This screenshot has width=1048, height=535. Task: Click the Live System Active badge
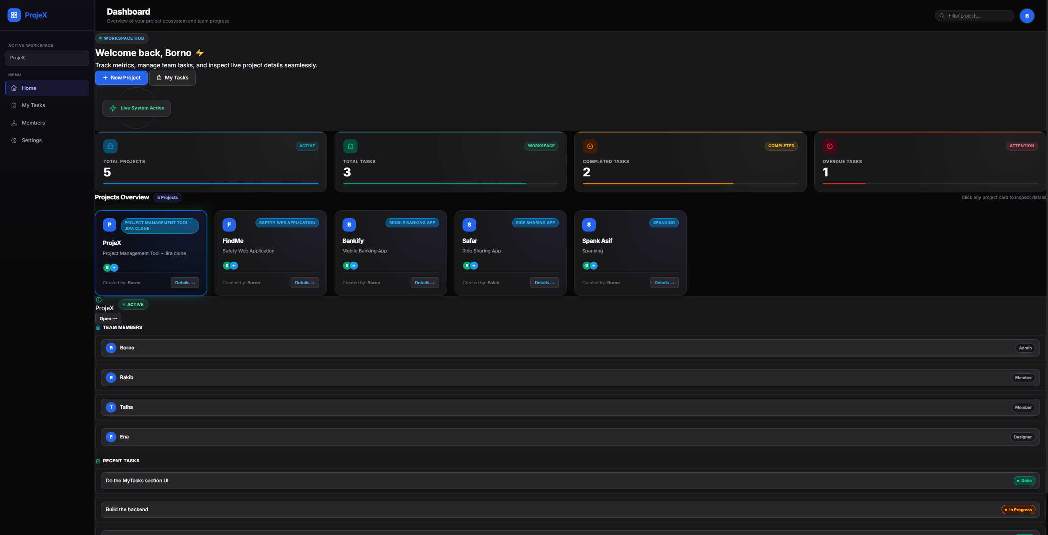click(x=136, y=108)
